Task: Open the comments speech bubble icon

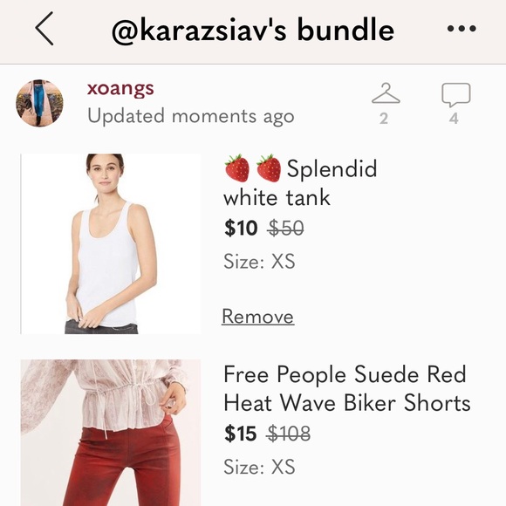Action: click(x=456, y=95)
